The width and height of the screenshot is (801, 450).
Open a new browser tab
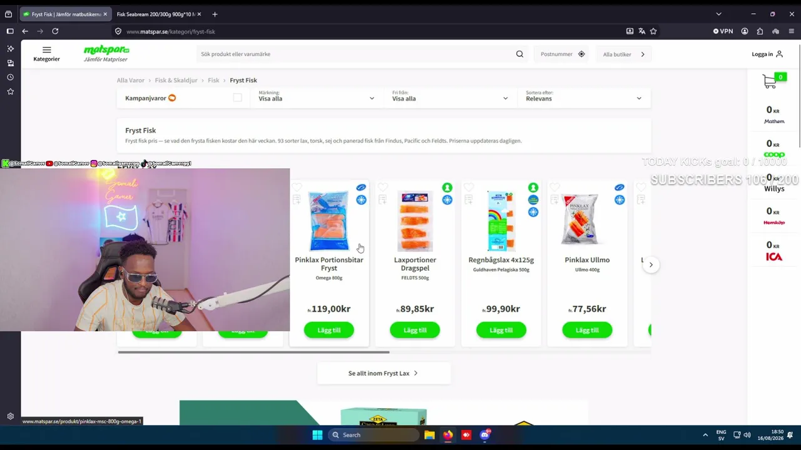pyautogui.click(x=215, y=14)
